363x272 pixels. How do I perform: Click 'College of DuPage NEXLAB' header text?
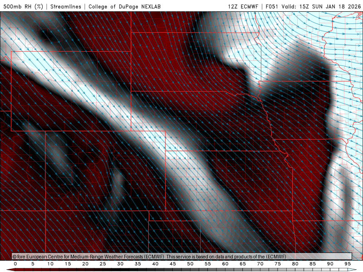tap(124, 6)
